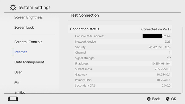
Task: Choose the Test Connection option
Action: point(85,16)
